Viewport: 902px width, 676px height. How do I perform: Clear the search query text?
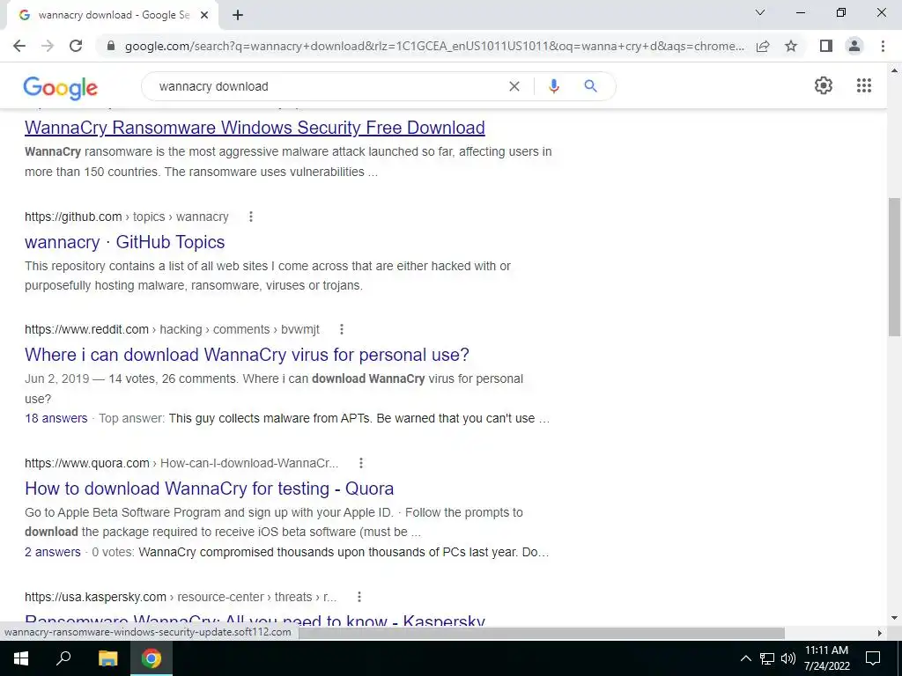[514, 86]
